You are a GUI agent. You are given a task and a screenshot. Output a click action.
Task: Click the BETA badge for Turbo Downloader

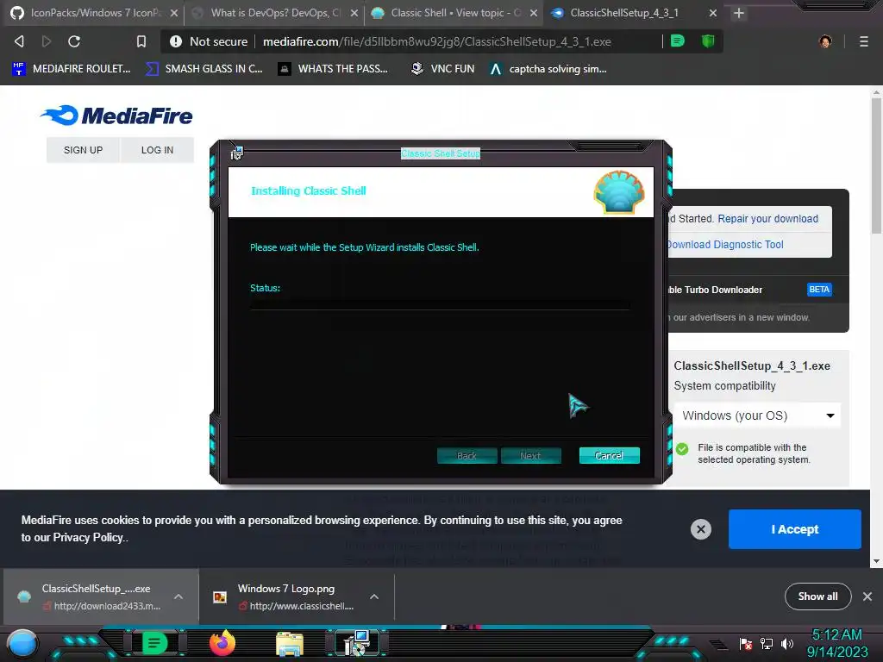pyautogui.click(x=819, y=290)
